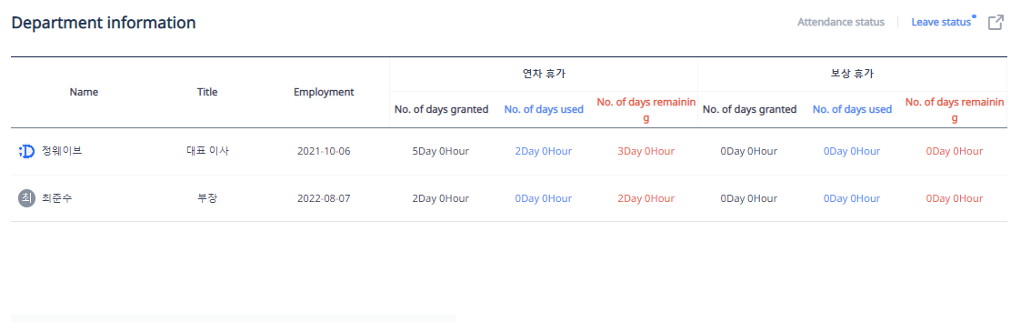The image size is (1011, 332).
Task: Click 최준수's 2Day 0Hour remaining value
Action: 646,198
